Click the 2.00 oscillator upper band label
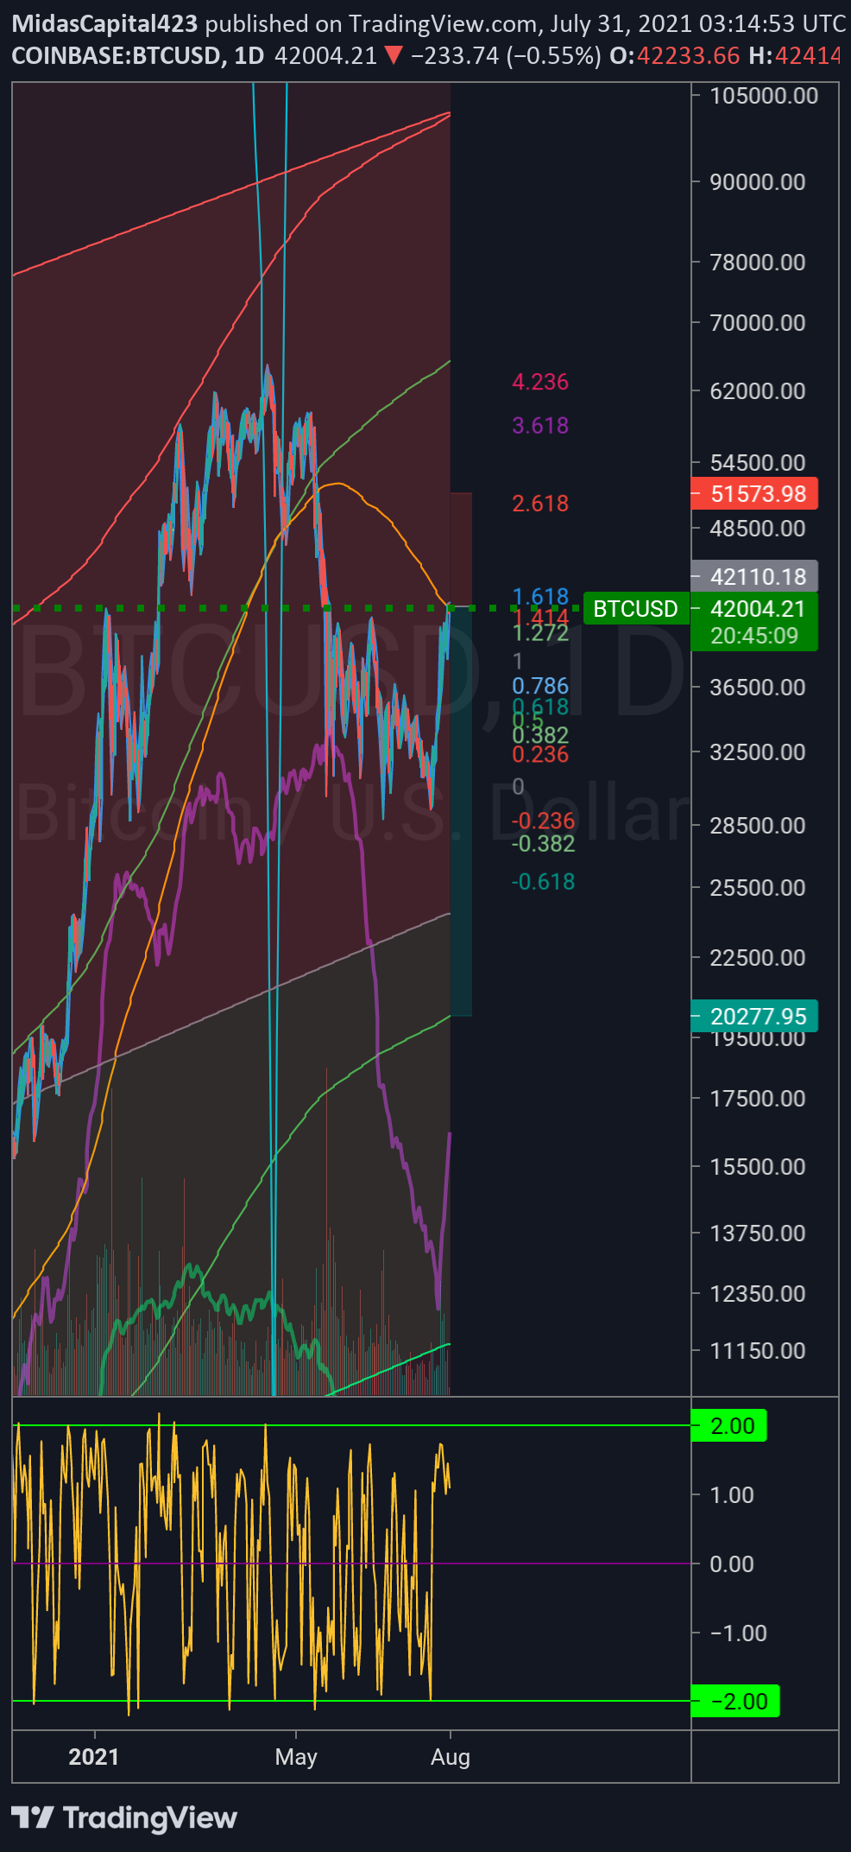Screen dimensions: 851x1852 tap(729, 1426)
